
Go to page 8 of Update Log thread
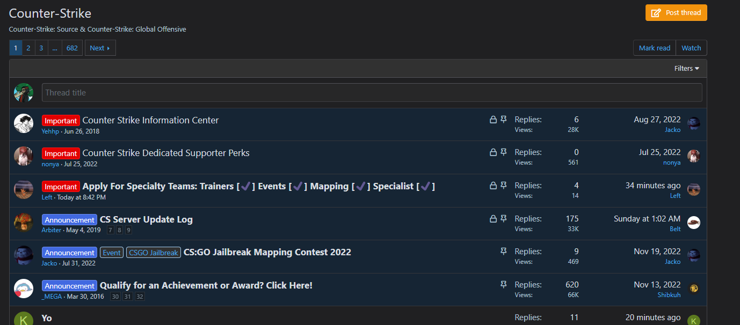point(119,230)
